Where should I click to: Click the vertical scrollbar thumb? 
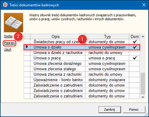pyautogui.click(x=143, y=84)
